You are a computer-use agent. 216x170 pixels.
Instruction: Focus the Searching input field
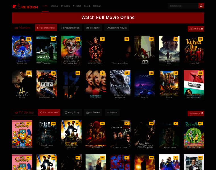click(x=183, y=6)
